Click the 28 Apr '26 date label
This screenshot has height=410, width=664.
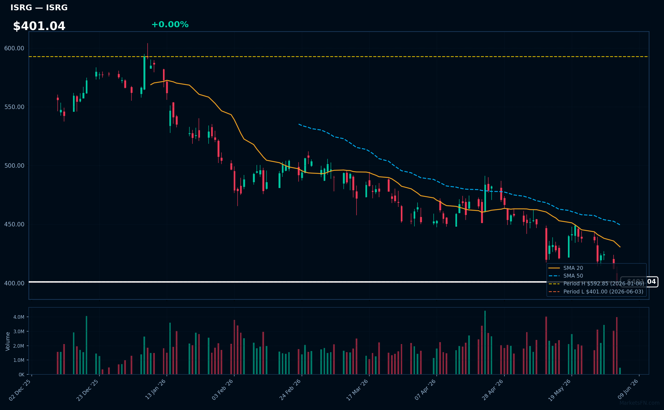493,390
